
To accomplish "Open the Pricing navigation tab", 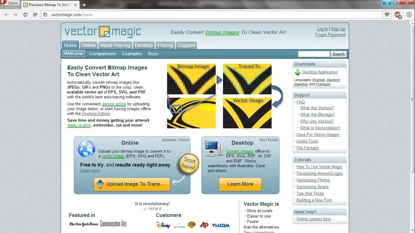I will 165,45.
